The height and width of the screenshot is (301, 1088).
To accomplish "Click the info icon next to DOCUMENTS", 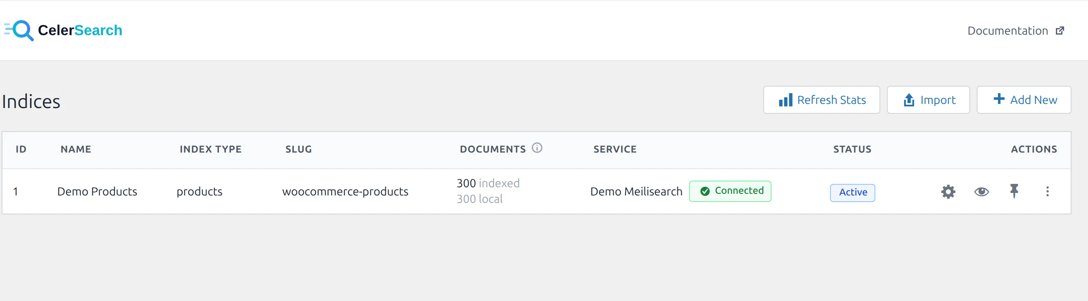I will pos(537,148).
